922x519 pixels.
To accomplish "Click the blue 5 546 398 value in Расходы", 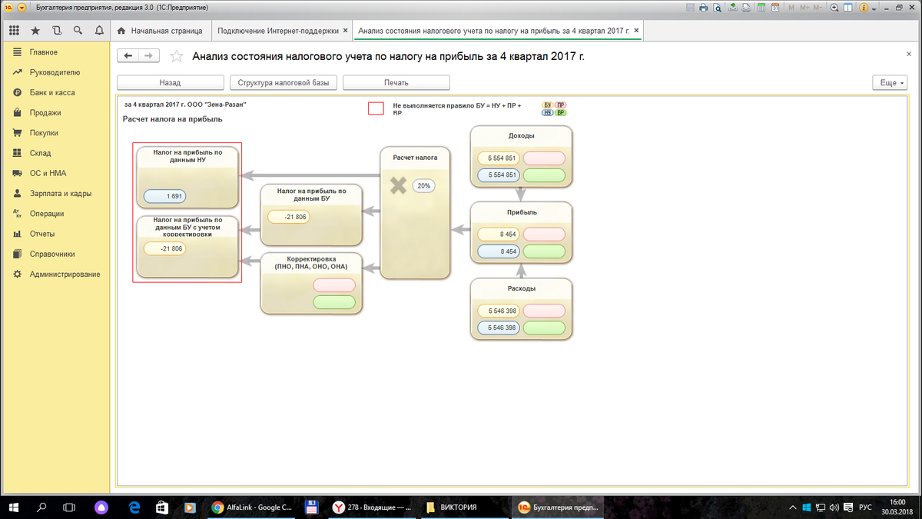I will click(x=499, y=328).
